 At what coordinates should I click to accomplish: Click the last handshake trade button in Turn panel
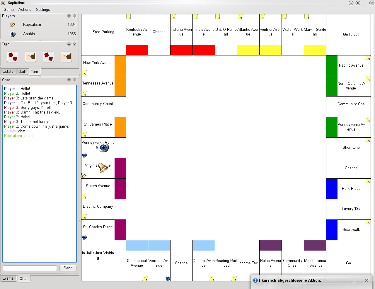[x=66, y=57]
